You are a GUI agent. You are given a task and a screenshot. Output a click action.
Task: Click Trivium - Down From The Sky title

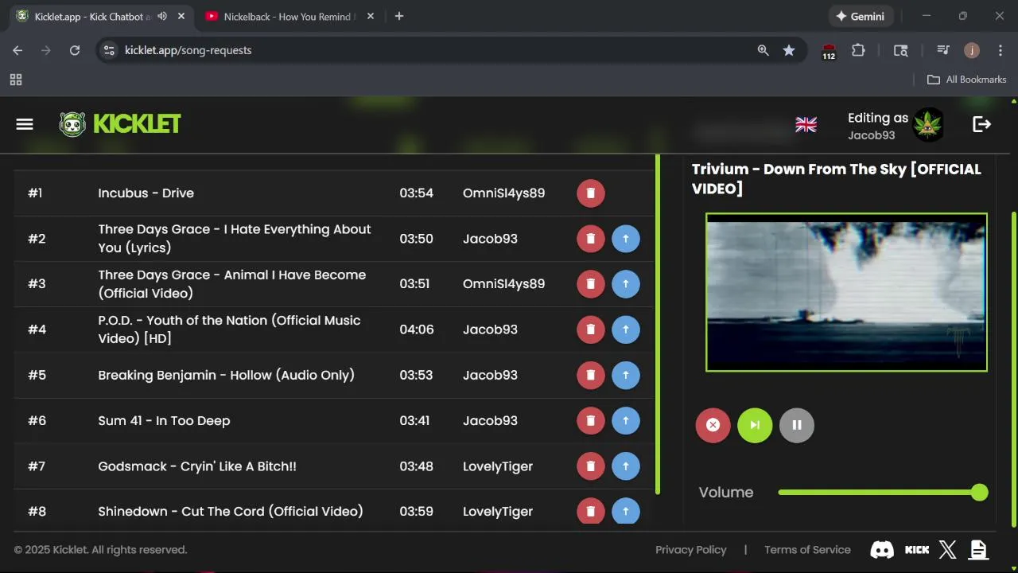[837, 178]
